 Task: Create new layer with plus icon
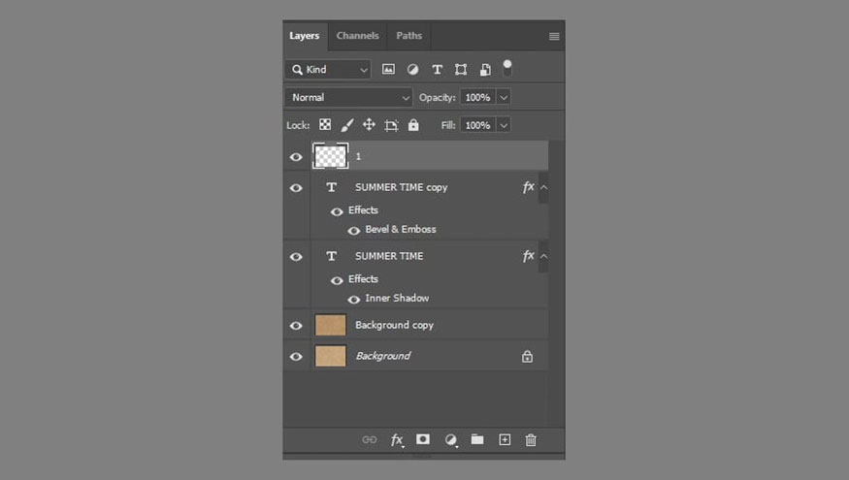[x=505, y=439]
